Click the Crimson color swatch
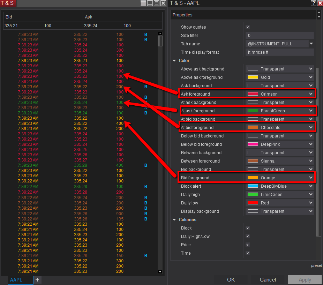 pyautogui.click(x=253, y=94)
